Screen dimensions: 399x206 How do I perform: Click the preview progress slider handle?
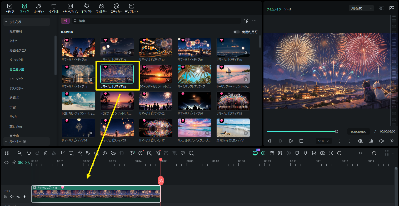(x=336, y=131)
